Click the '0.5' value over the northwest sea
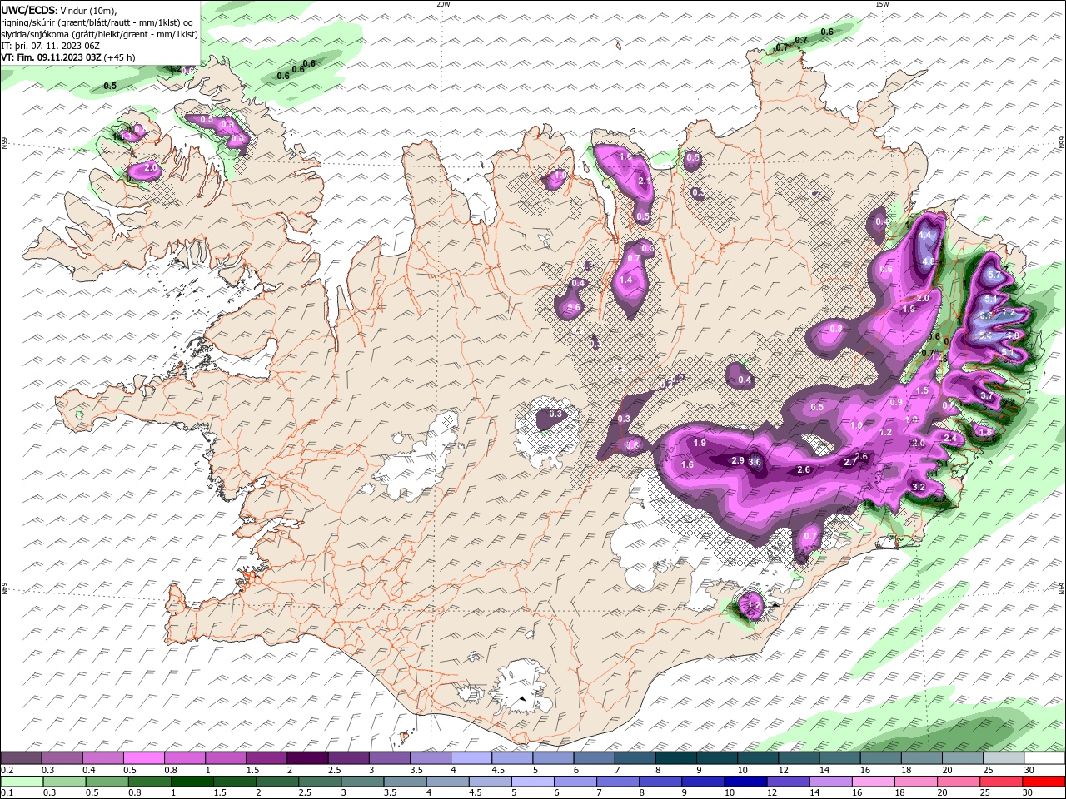This screenshot has width=1066, height=799. tap(110, 86)
